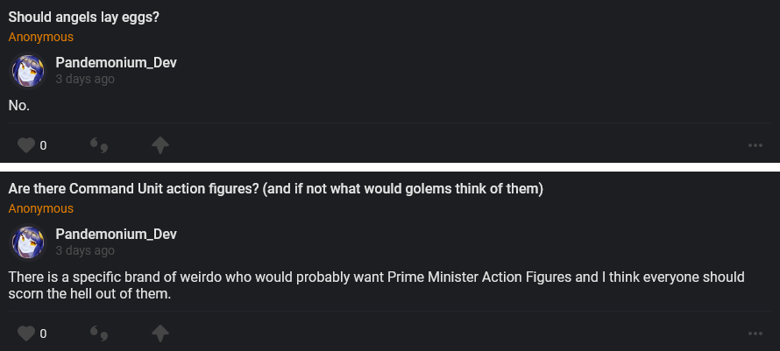The height and width of the screenshot is (351, 780).
Task: Click the share arrow on the action figures answer
Action: coord(160,333)
